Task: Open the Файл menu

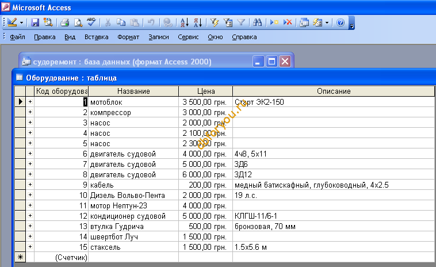Action: click(17, 37)
